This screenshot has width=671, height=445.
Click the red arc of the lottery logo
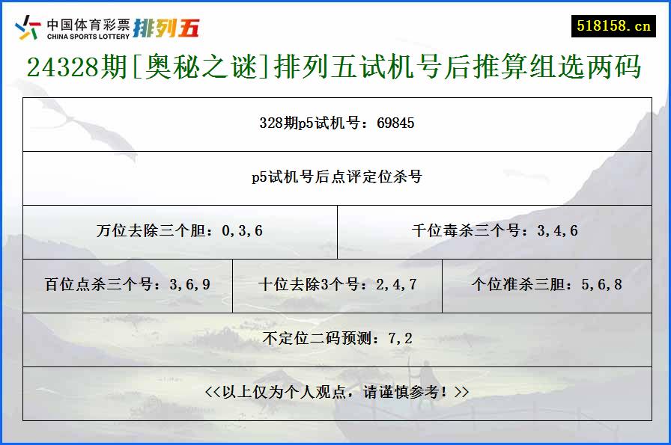[35, 23]
